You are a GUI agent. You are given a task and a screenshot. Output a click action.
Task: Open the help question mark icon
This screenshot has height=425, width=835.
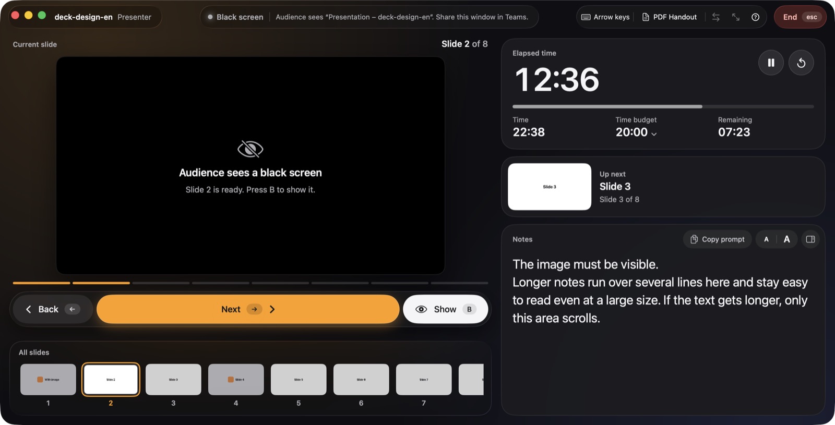tap(755, 17)
